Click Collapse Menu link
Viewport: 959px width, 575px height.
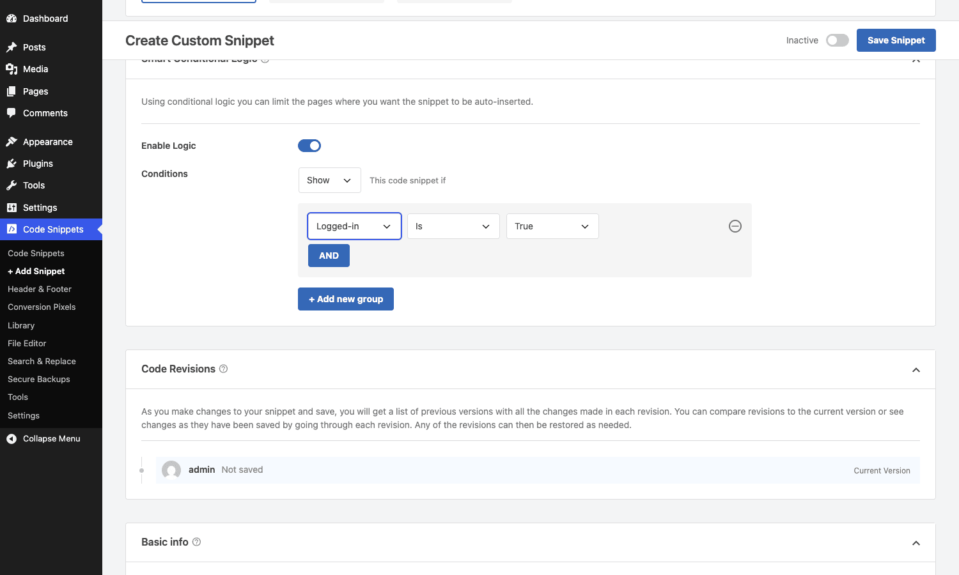tap(51, 439)
